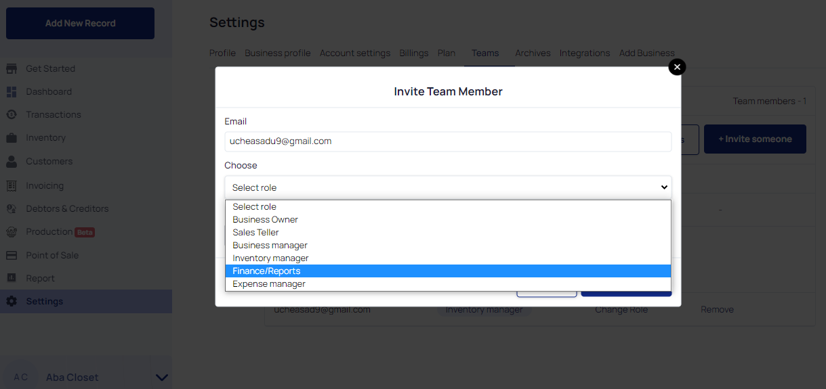Click the Invoicing icon in sidebar

pos(12,185)
